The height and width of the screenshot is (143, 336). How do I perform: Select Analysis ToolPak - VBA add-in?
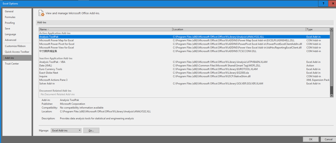[x=184, y=62]
